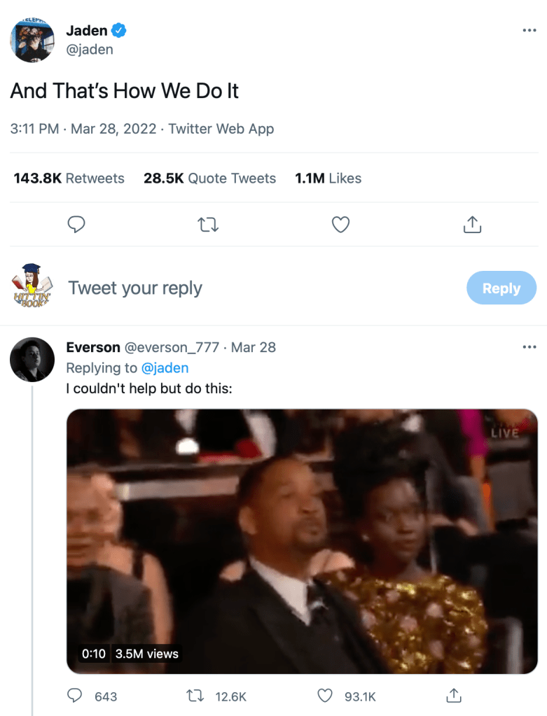
Task: Click the @jaden mention link in the reply
Action: [165, 367]
